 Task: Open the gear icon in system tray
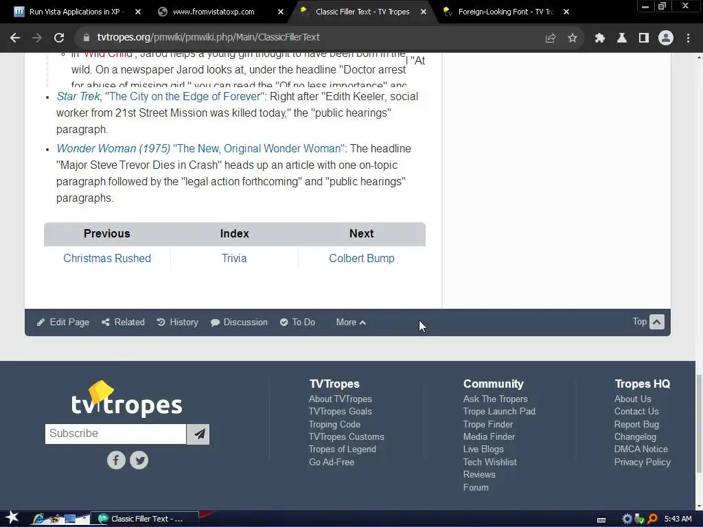pyautogui.click(x=627, y=519)
